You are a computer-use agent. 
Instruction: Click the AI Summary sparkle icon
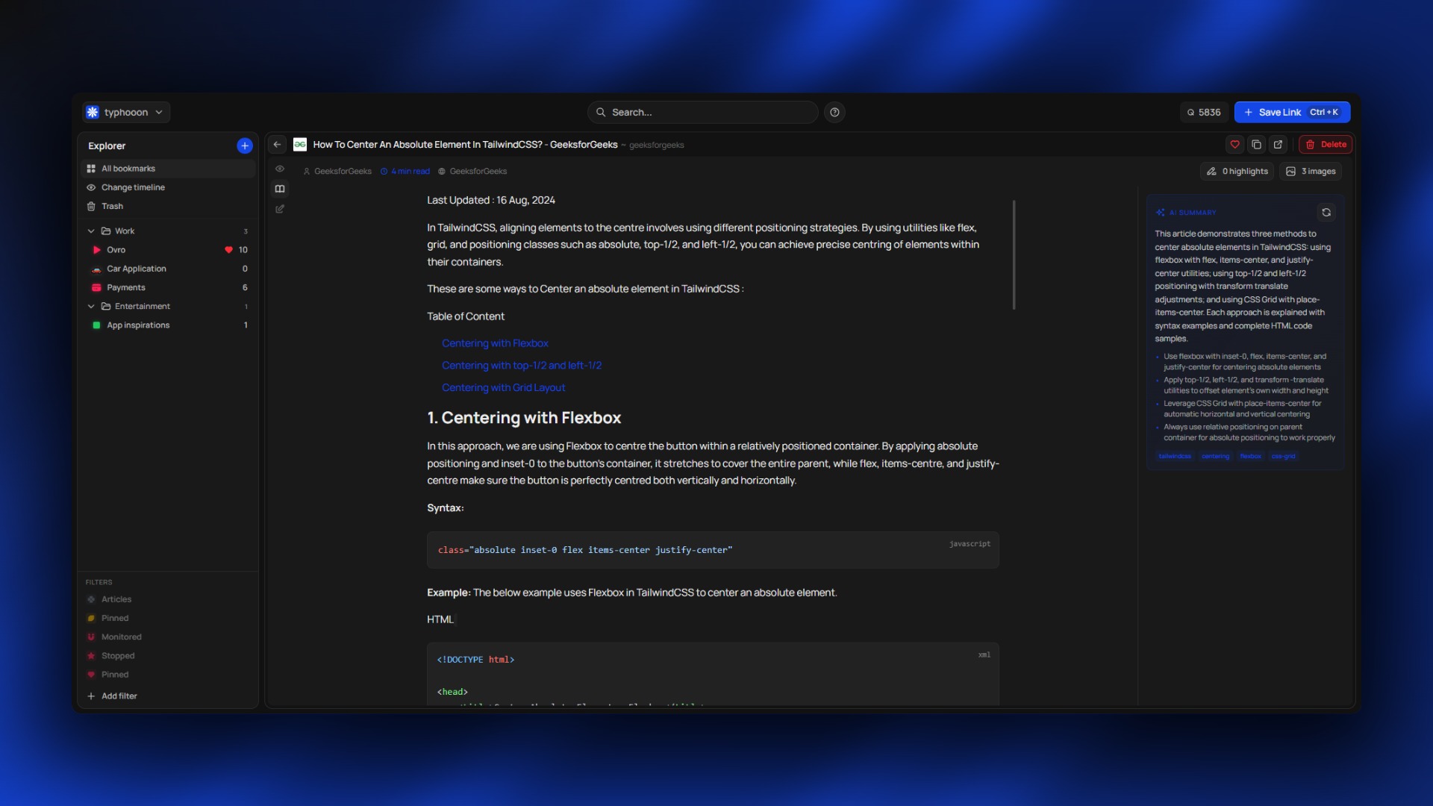1160,213
